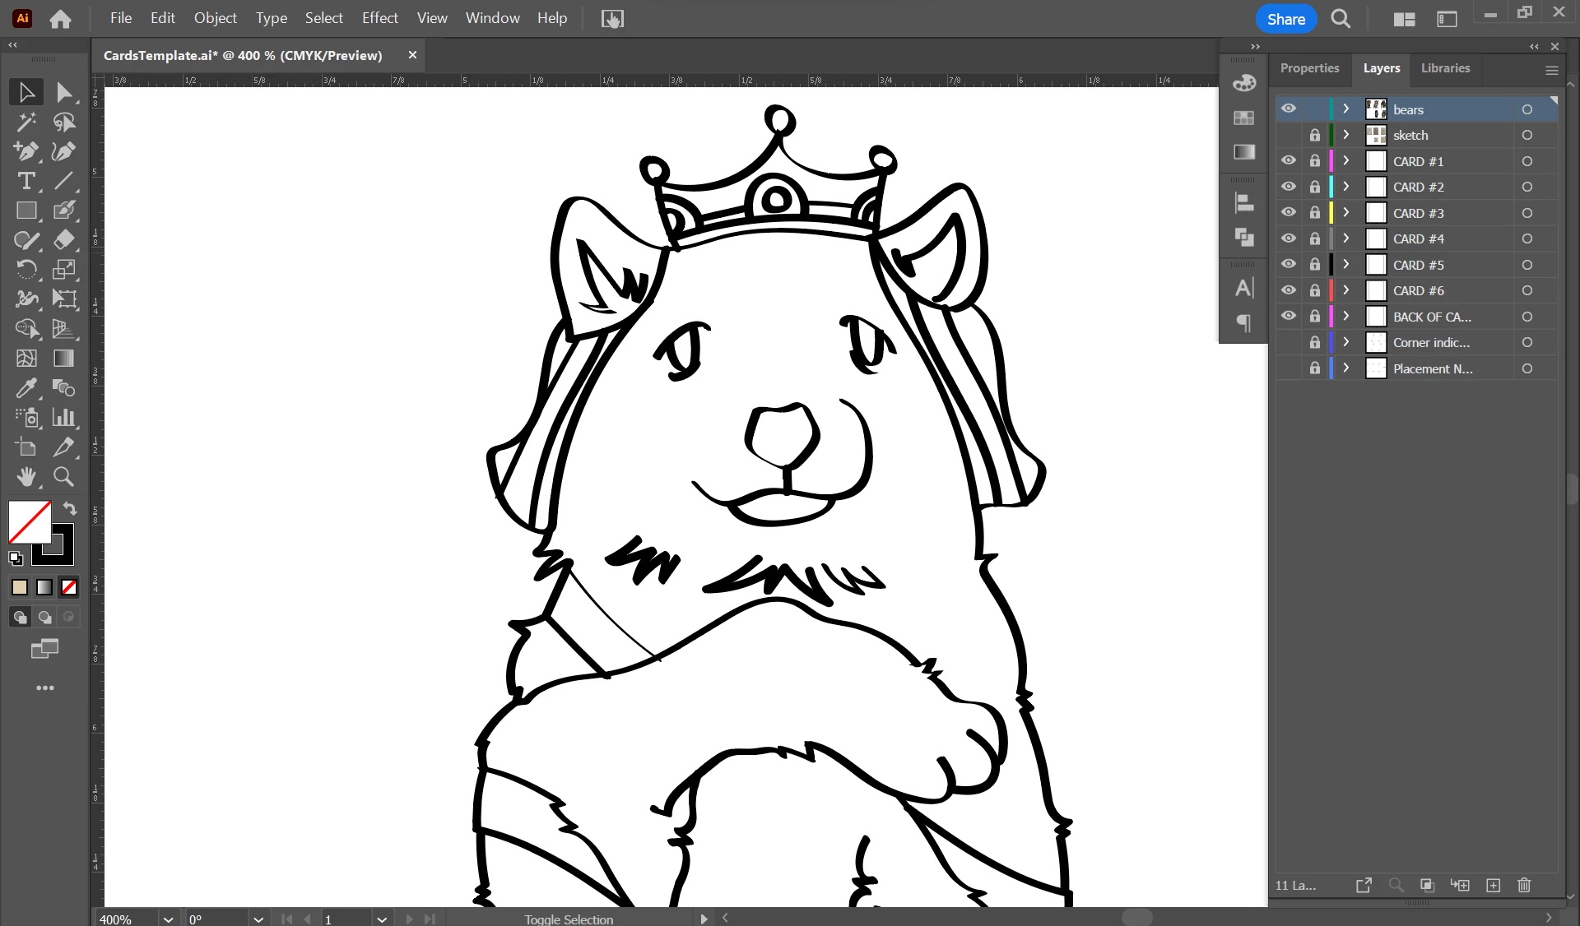
Task: Select the Eraser tool
Action: click(x=64, y=240)
